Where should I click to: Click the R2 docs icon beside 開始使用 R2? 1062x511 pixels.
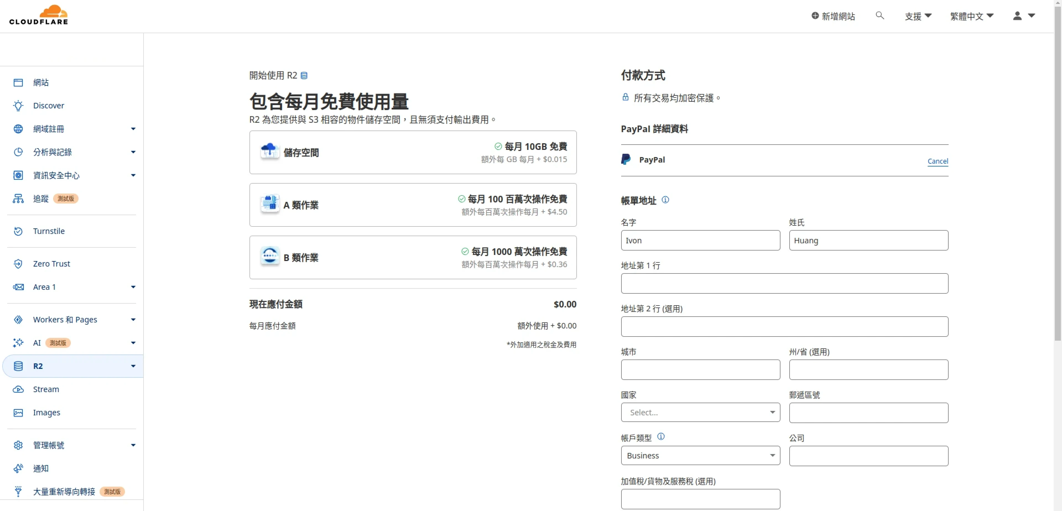[304, 75]
